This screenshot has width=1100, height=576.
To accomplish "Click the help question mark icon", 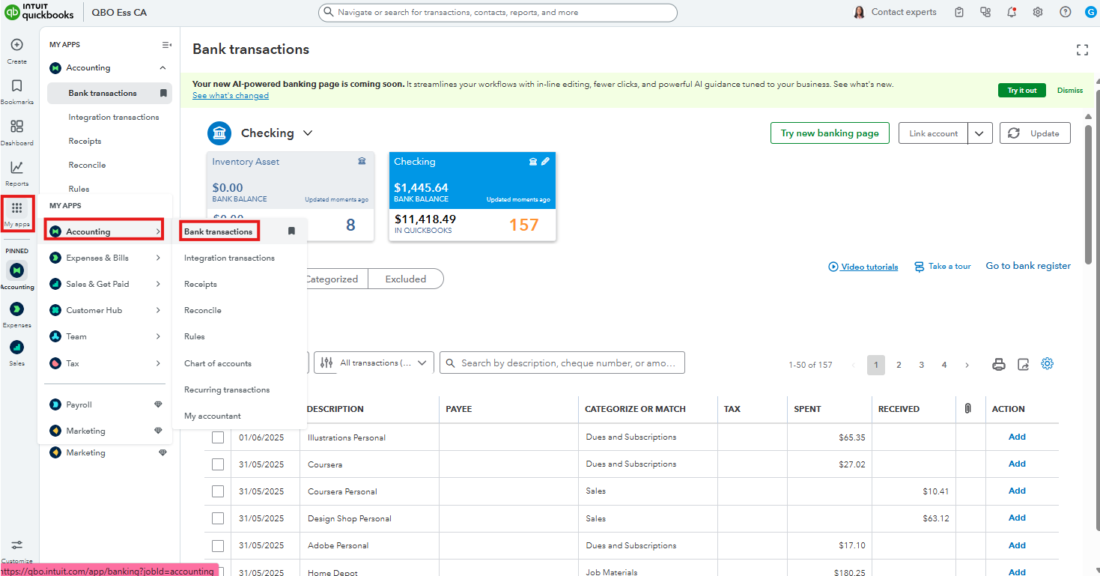I will 1065,12.
